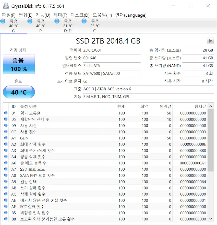Viewport: 217px width, 225px height.
Task: Click the scroll up arrow of SMART list
Action: (211, 106)
